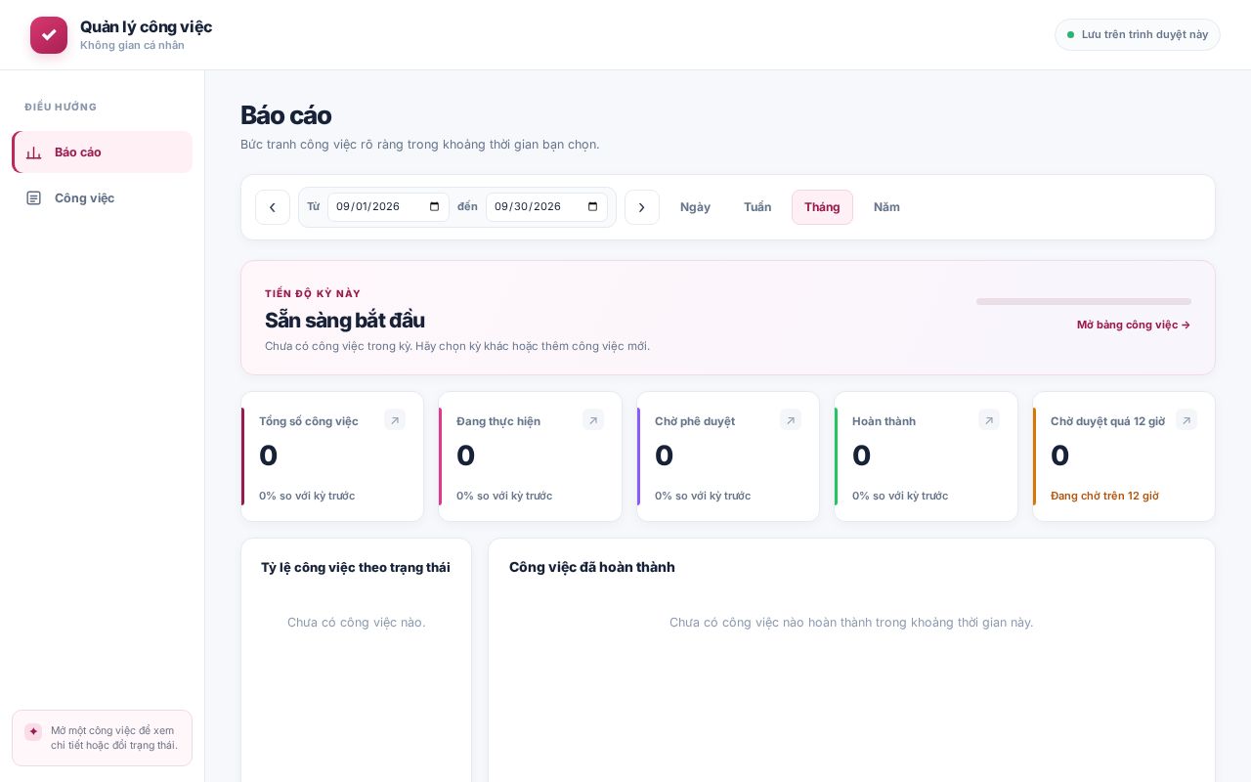Open arrow icon on Chờ phê duyệt card

[791, 420]
